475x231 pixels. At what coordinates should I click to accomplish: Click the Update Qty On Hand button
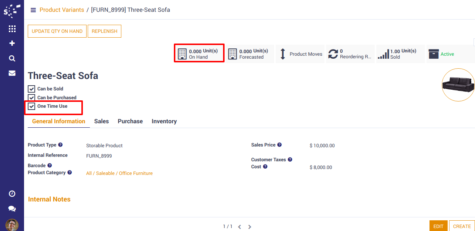57,31
